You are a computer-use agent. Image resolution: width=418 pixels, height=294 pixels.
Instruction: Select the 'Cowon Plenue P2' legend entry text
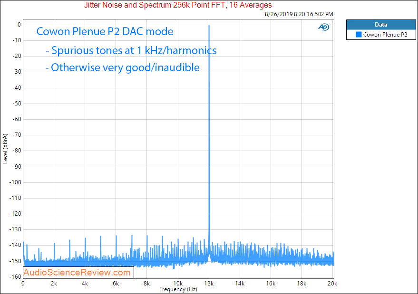tap(385, 35)
